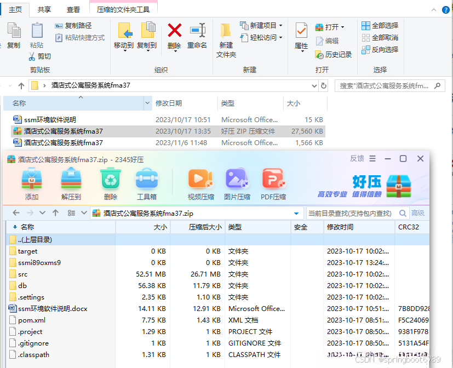Select the ssm环境软件说明 file in Explorer
Viewport: 453px width, 368px height.
click(168, 119)
